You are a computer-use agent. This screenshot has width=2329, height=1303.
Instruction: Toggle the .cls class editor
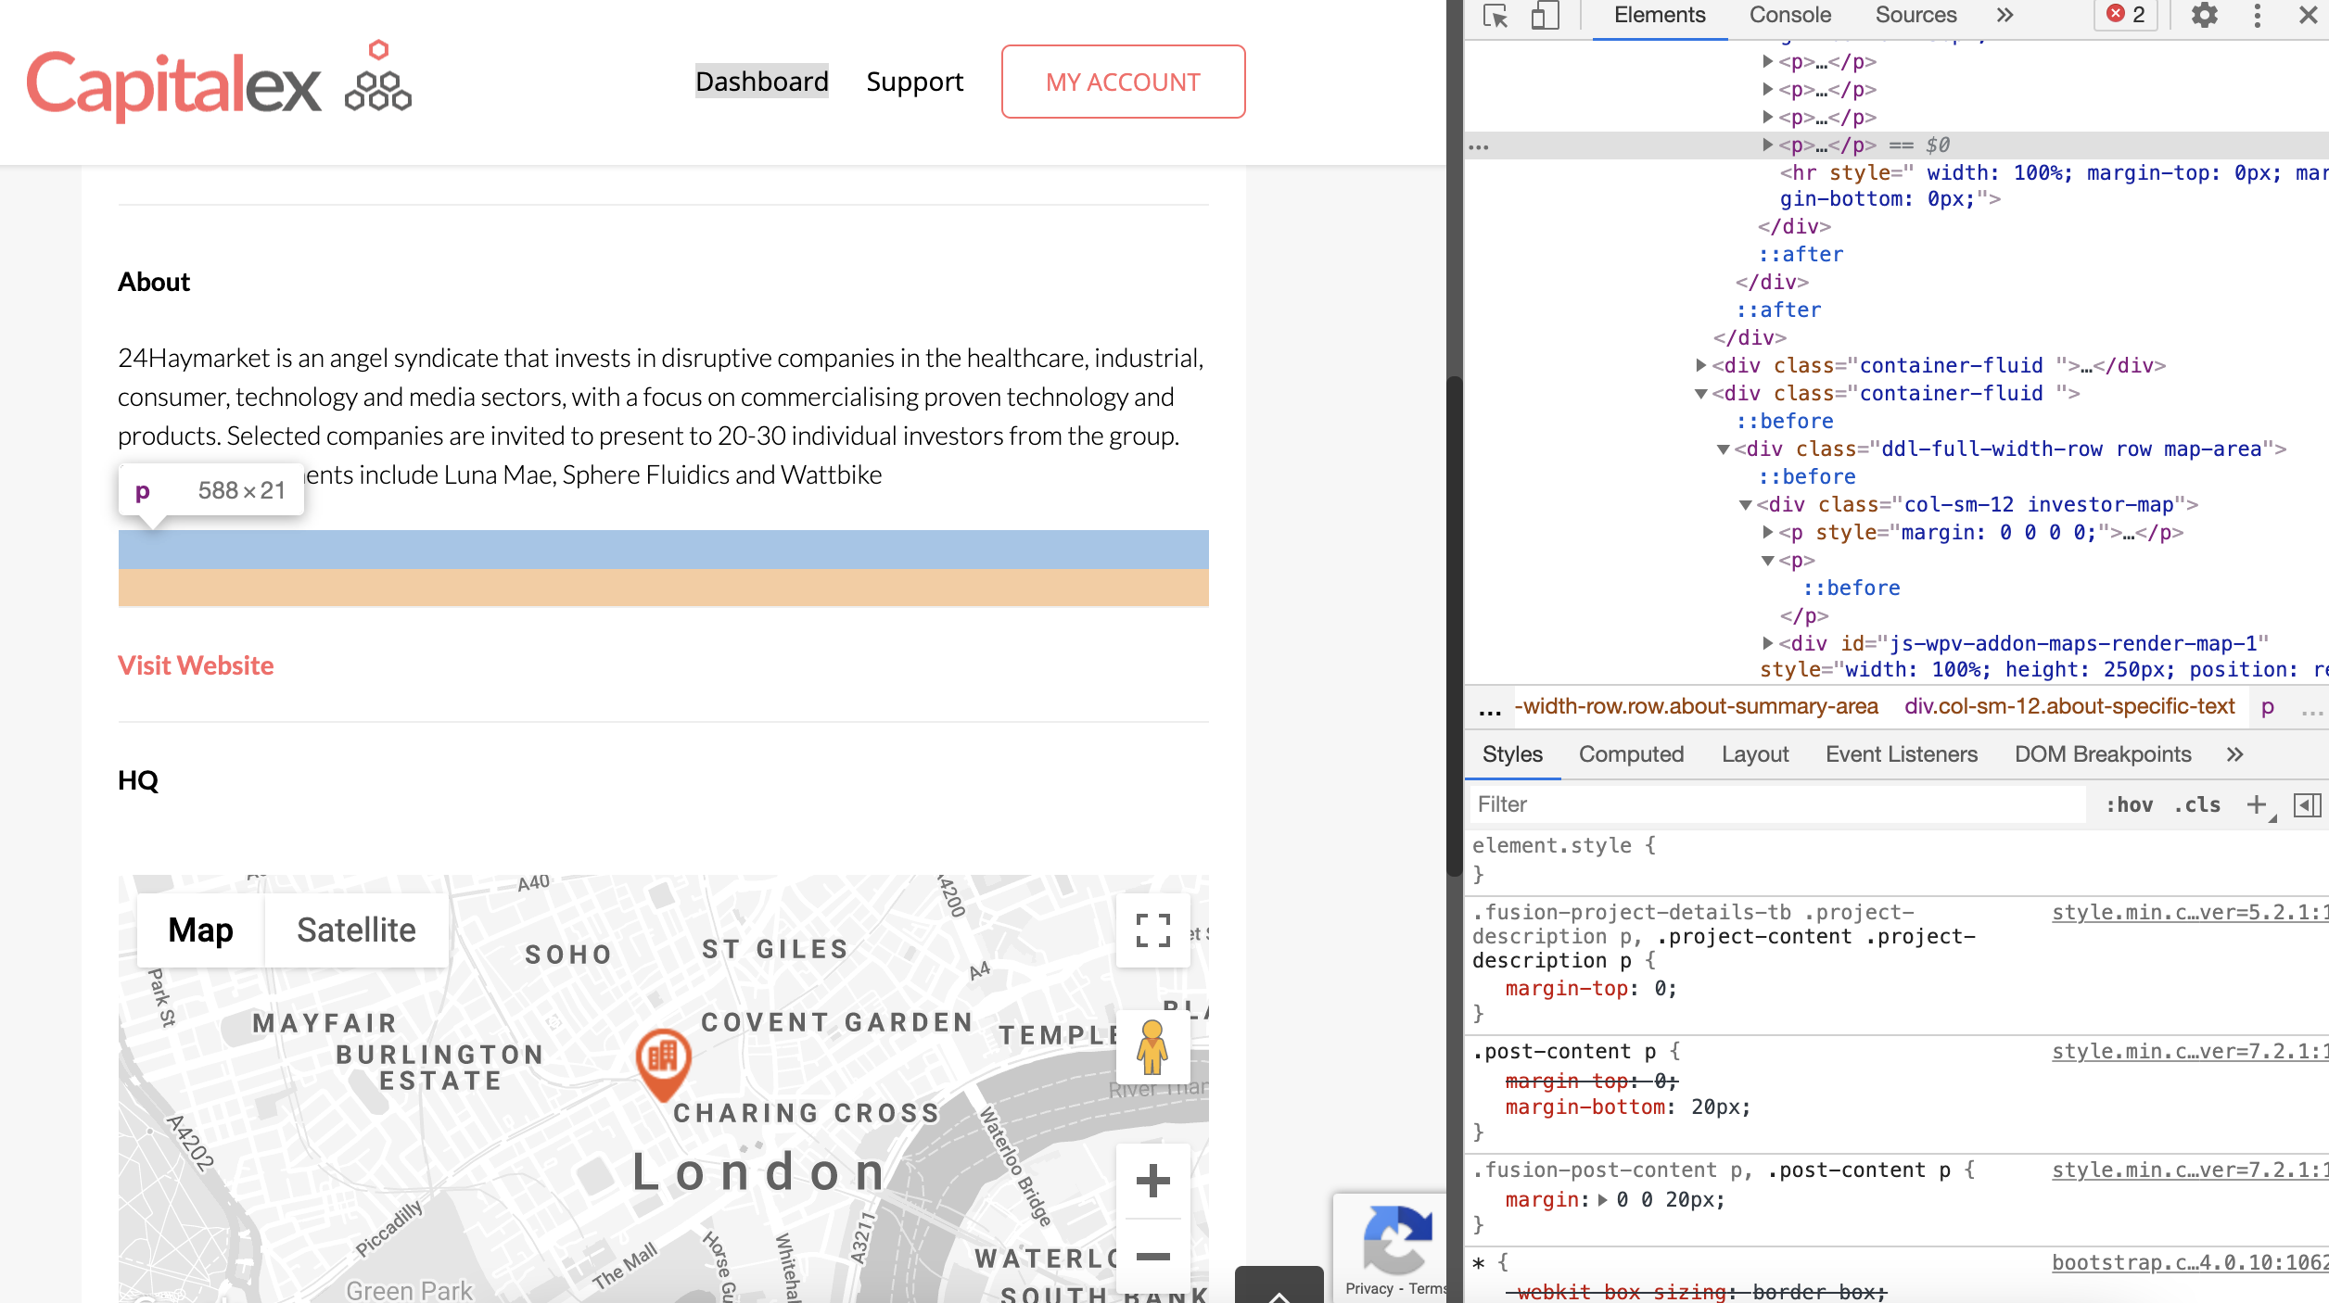(2197, 804)
